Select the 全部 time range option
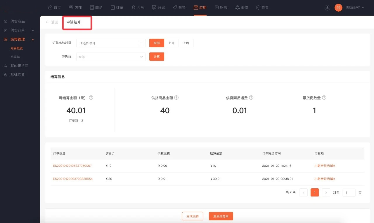374x223 pixels. [157, 43]
